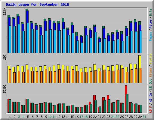Click day label 7 on x-axis
The height and width of the screenshot is (120, 154).
(37, 117)
